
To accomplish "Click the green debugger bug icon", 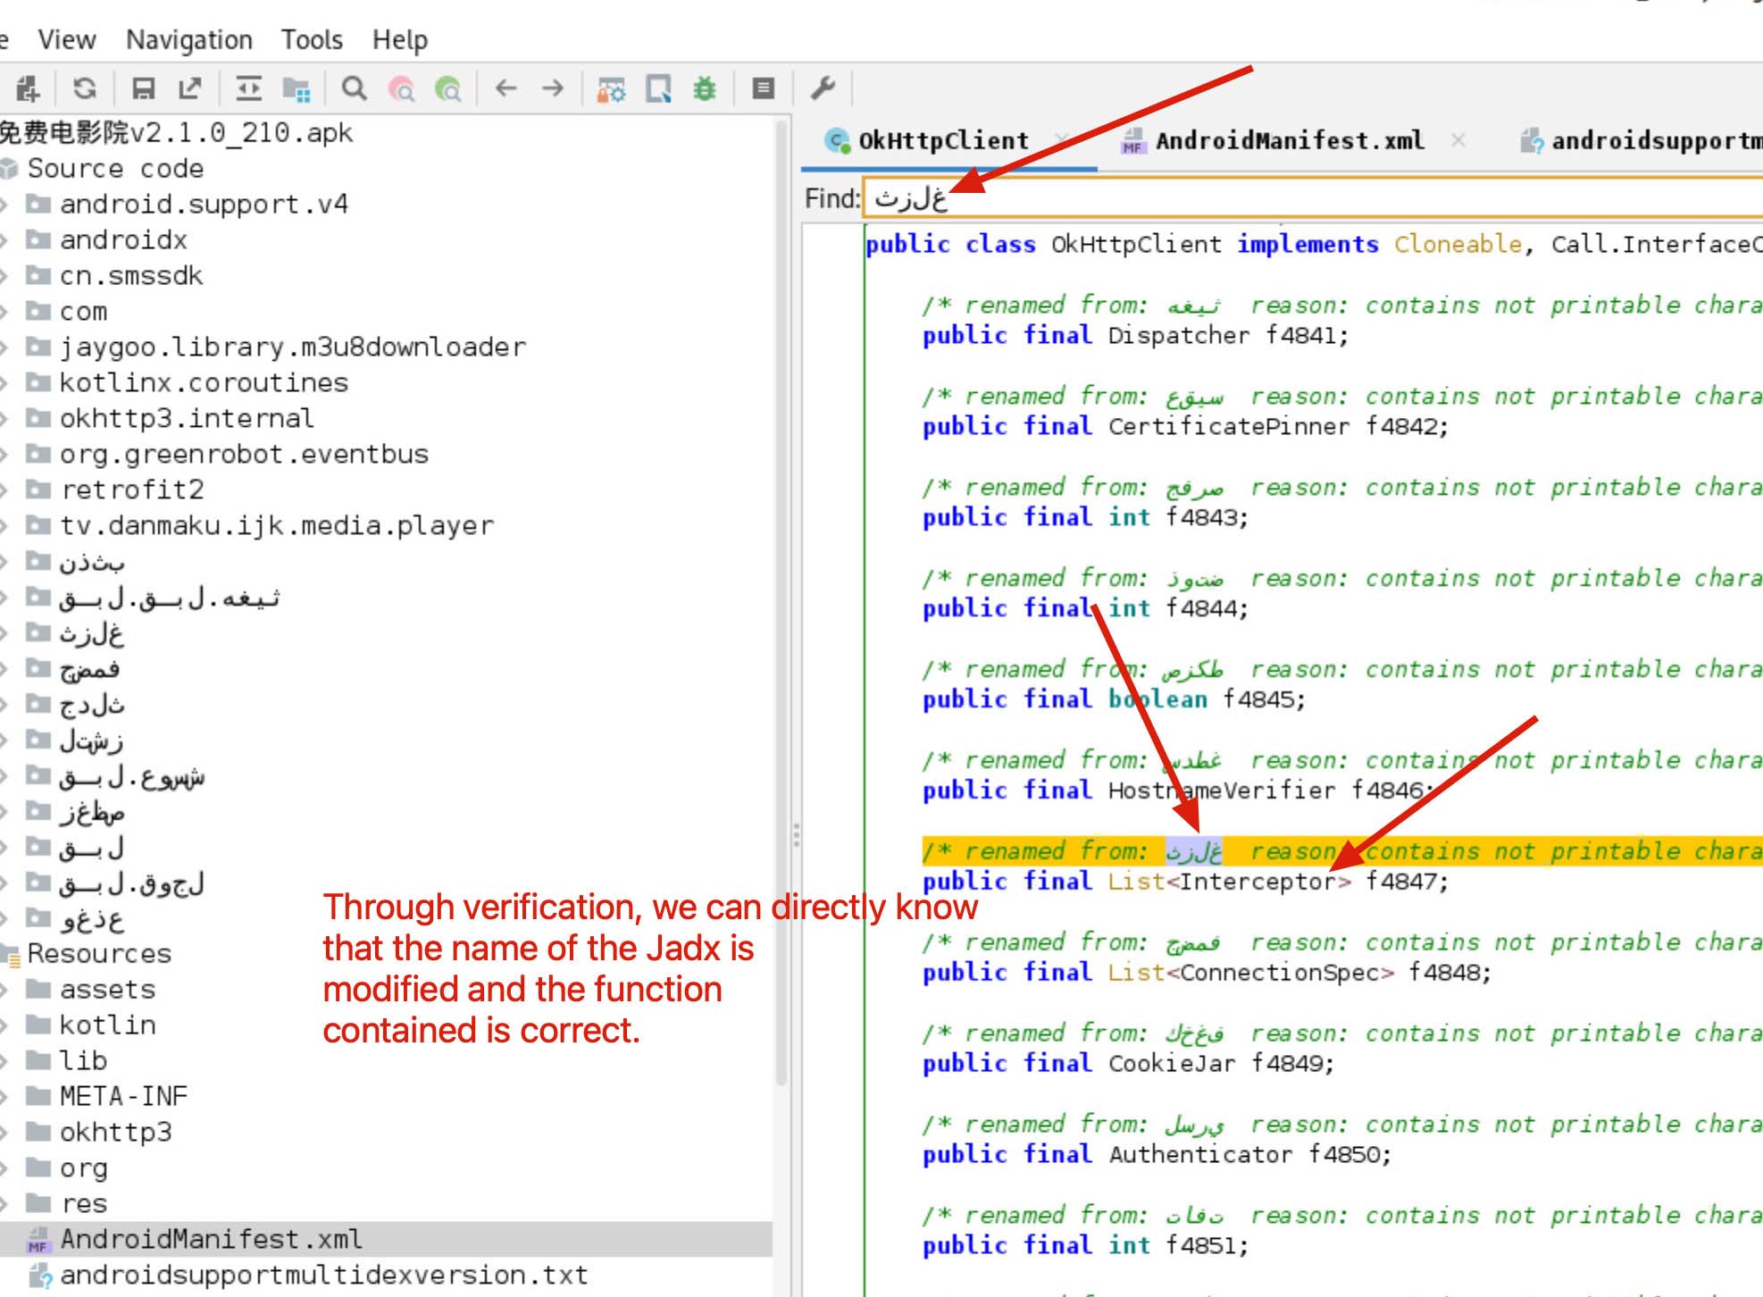I will [x=705, y=88].
